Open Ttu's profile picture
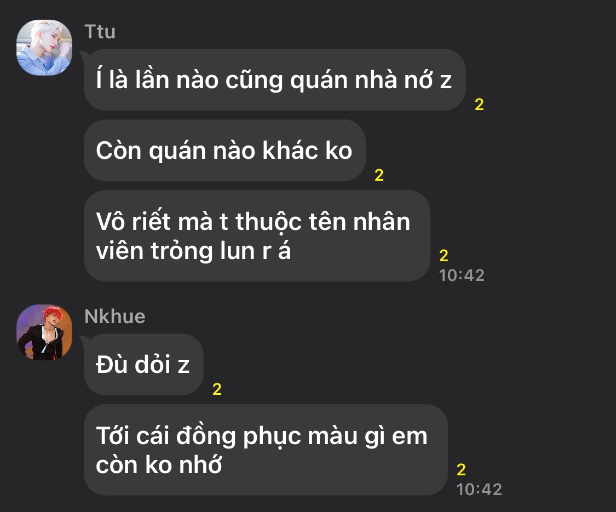616x512 pixels. 44,48
